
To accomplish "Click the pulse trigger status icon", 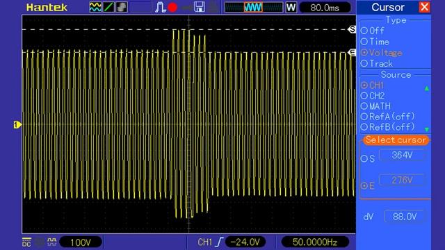I will [x=160, y=7].
